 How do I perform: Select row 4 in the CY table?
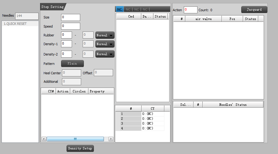point(131,128)
